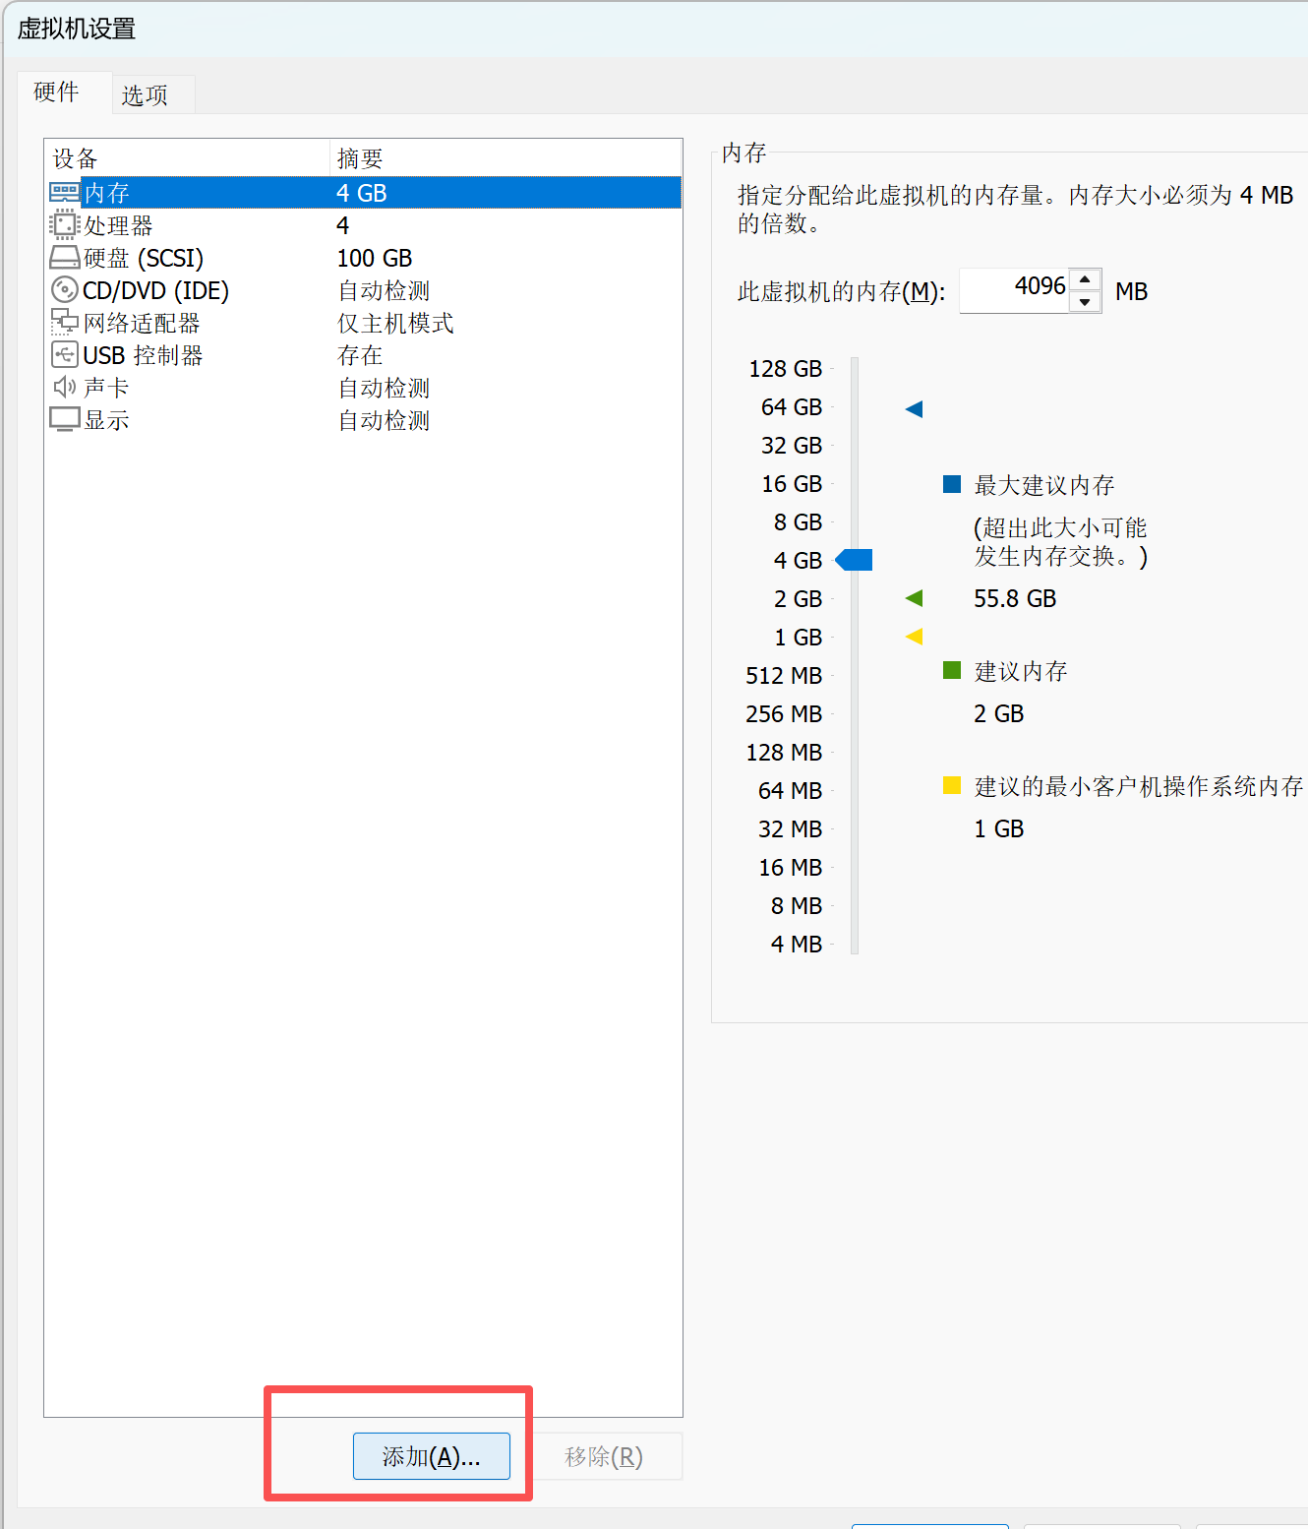The image size is (1308, 1529).
Task: Select the 网络适配器 row label
Action: point(142,323)
